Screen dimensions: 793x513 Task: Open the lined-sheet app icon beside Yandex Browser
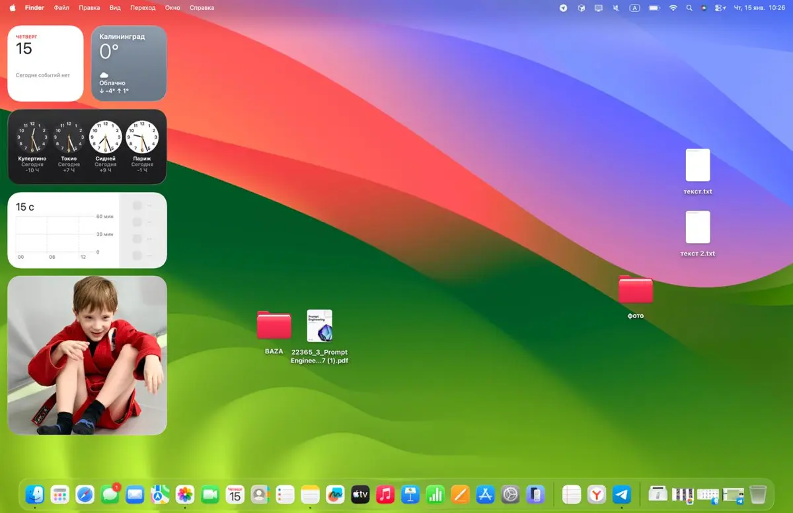572,494
